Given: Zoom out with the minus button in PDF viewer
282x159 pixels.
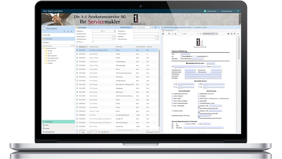Looking at the screenshot, I should [197, 33].
